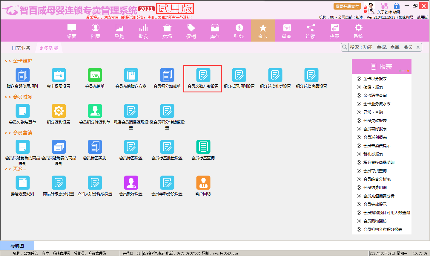430x256 pixels.
Task: Open 金卡积分报表 report link
Action: point(375,79)
